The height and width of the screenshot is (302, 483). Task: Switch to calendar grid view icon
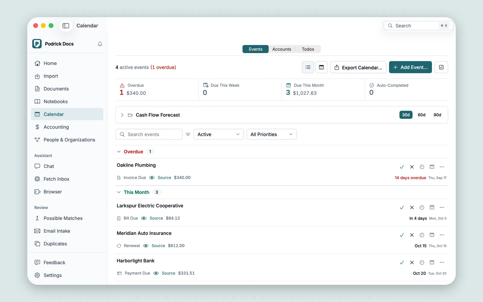coord(321,67)
